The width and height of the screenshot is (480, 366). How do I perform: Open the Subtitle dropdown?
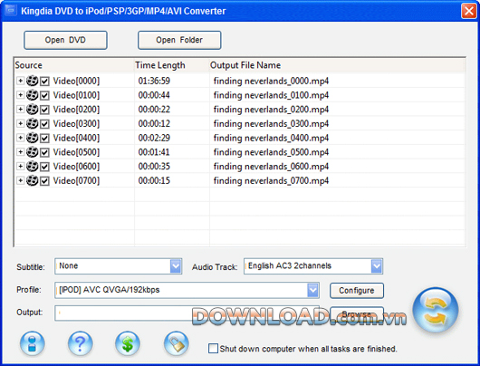(x=176, y=266)
